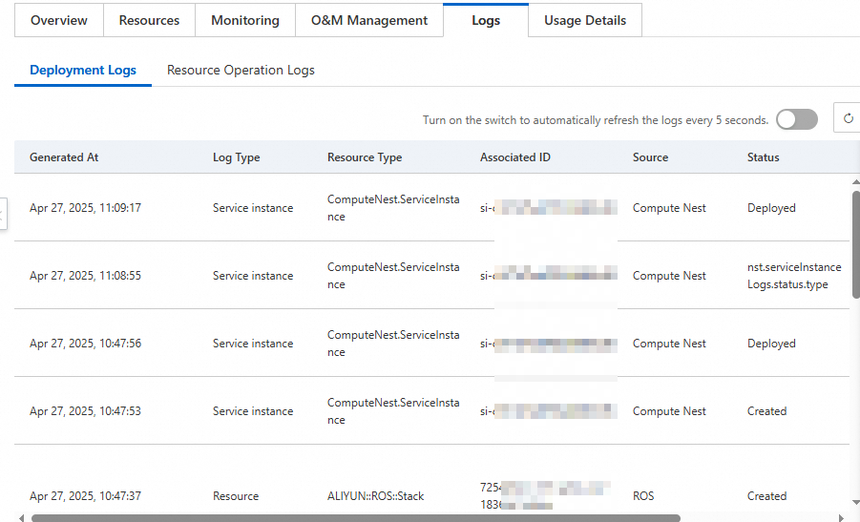
Task: Click the refresh logs icon button
Action: pos(848,119)
